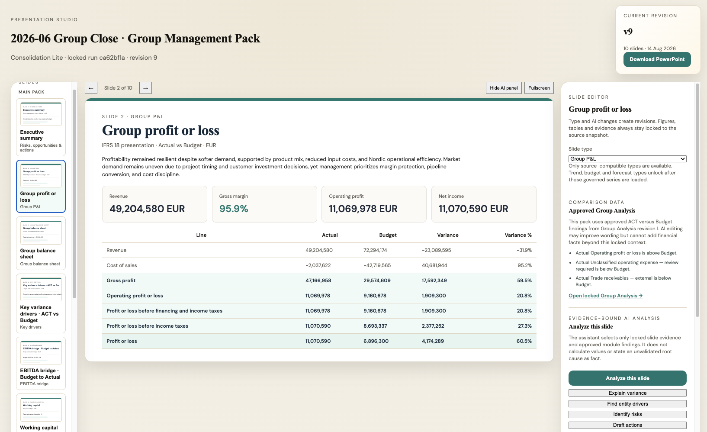
Task: Choose Draft actions button
Action: (627, 425)
